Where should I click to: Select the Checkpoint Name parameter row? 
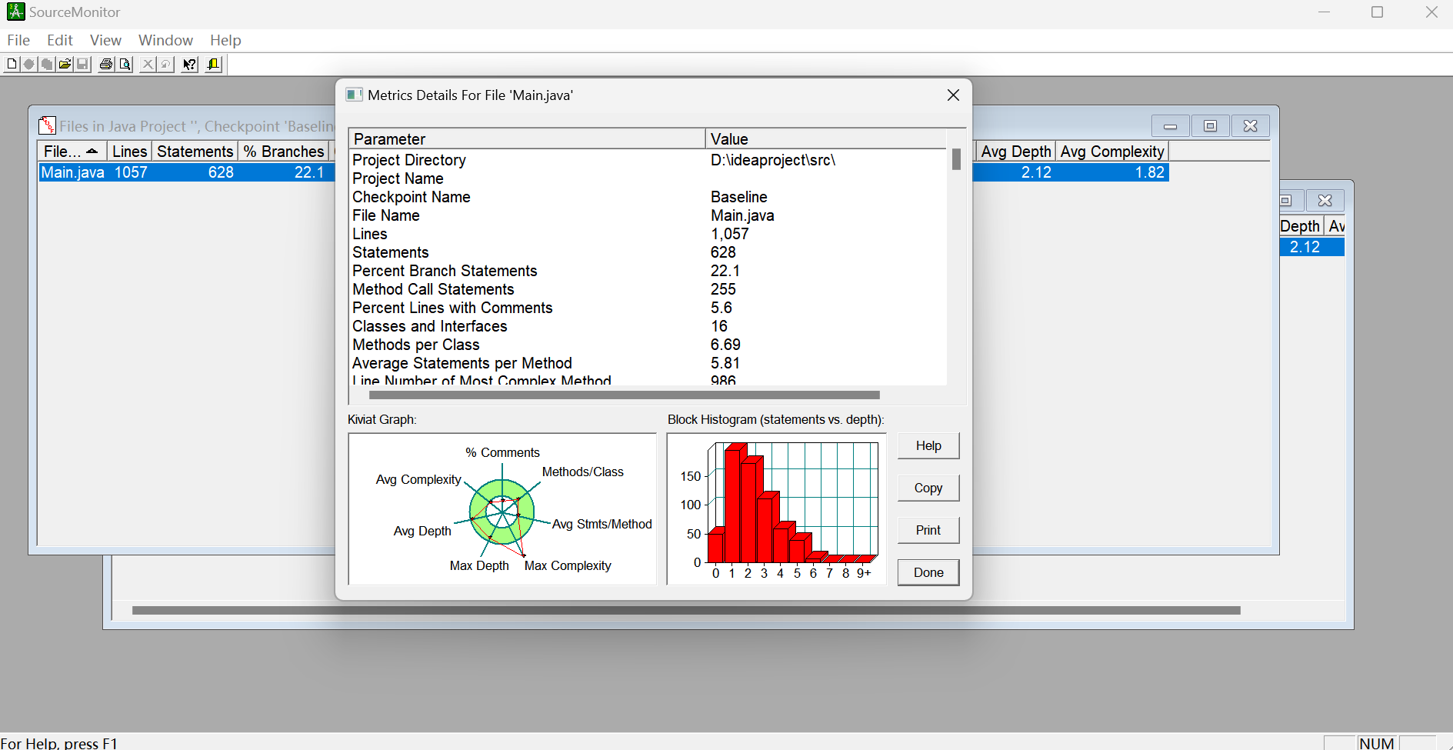click(648, 197)
